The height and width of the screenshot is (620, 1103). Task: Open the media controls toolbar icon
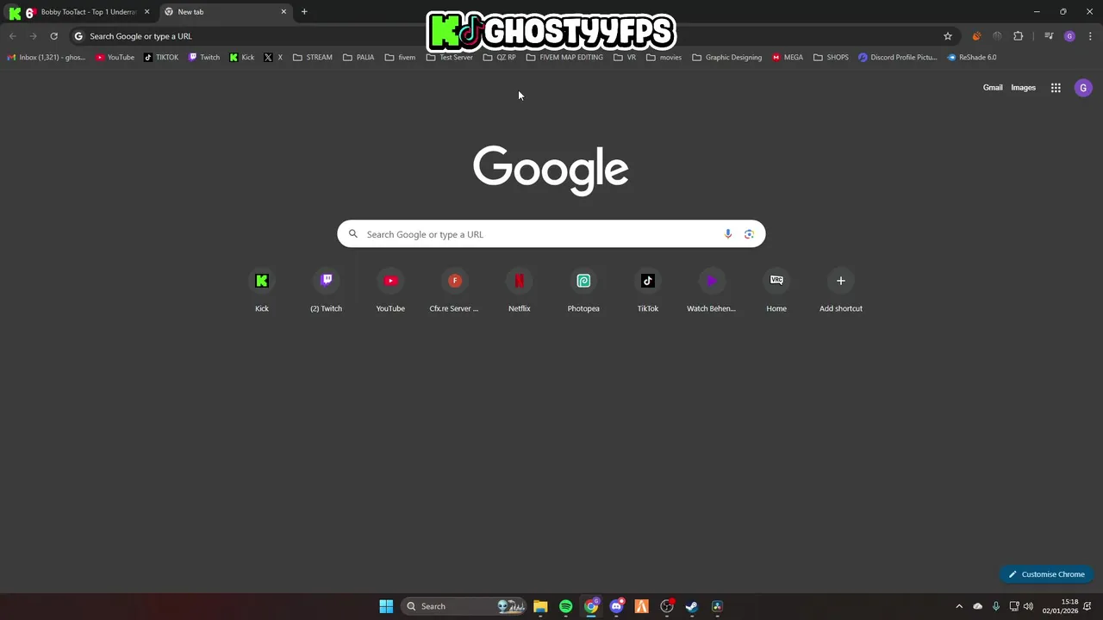[x=1049, y=36]
